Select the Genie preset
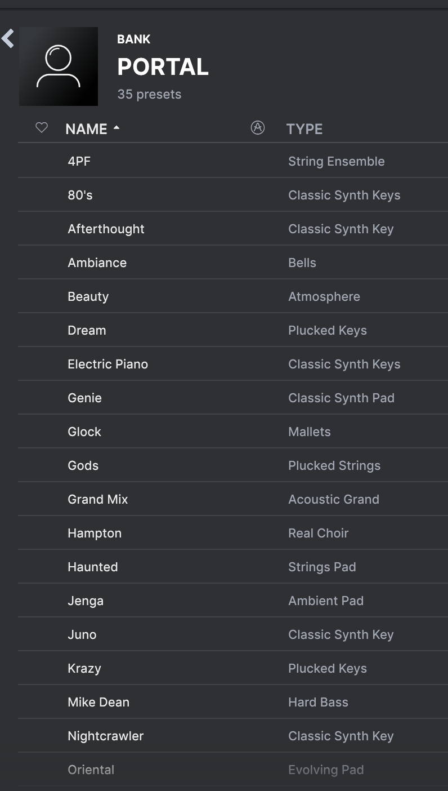Screen dimensions: 448x791 [233, 398]
